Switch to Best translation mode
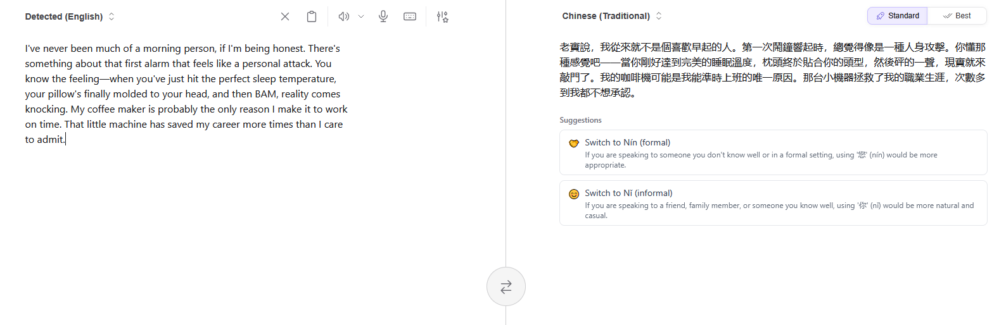Viewport: 999px width, 325px height. click(x=957, y=16)
